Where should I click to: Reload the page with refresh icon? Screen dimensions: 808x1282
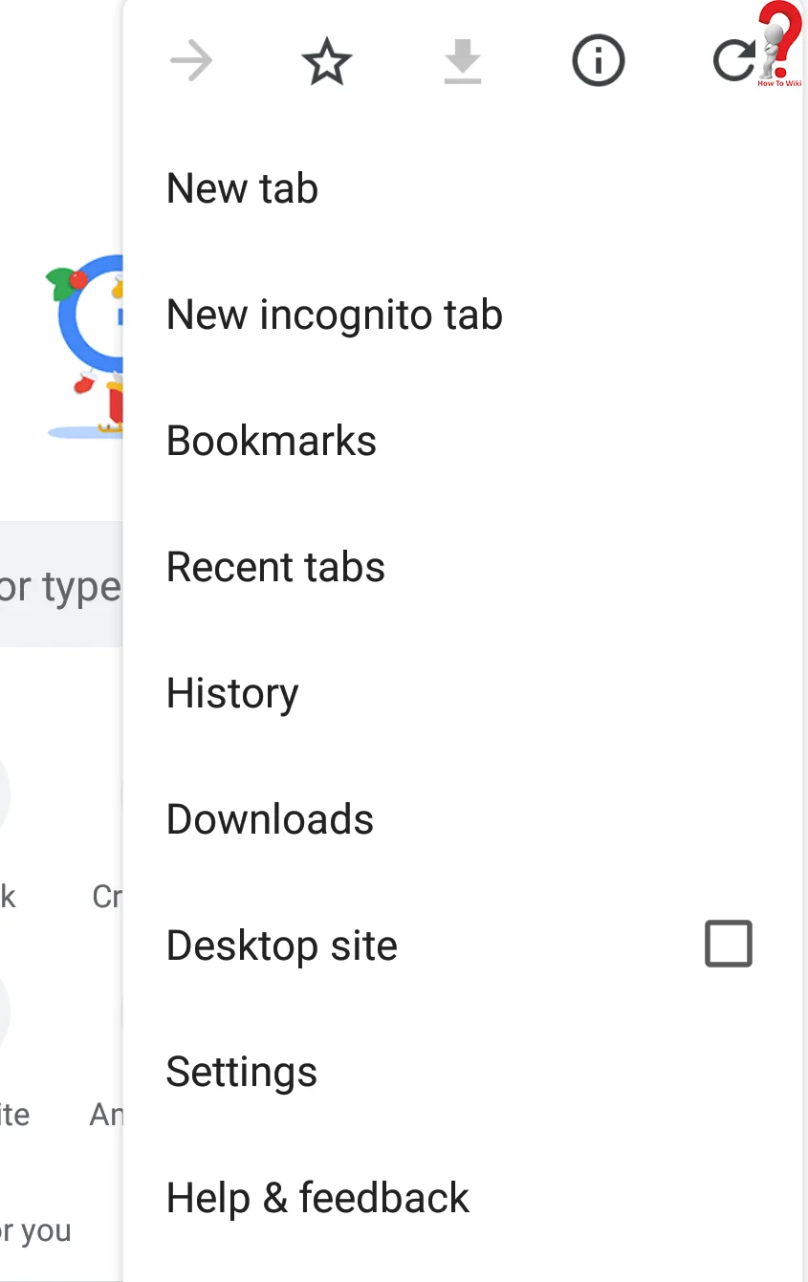(x=732, y=63)
